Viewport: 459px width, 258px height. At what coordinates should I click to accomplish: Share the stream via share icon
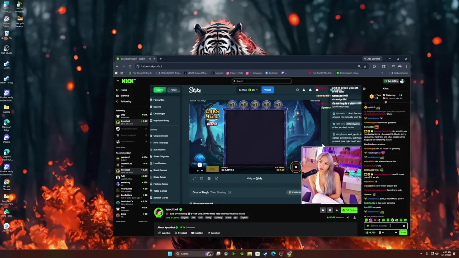347,218
